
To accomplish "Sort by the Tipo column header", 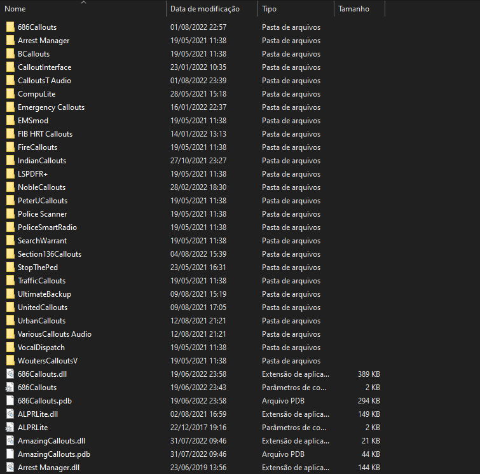I will click(x=269, y=9).
